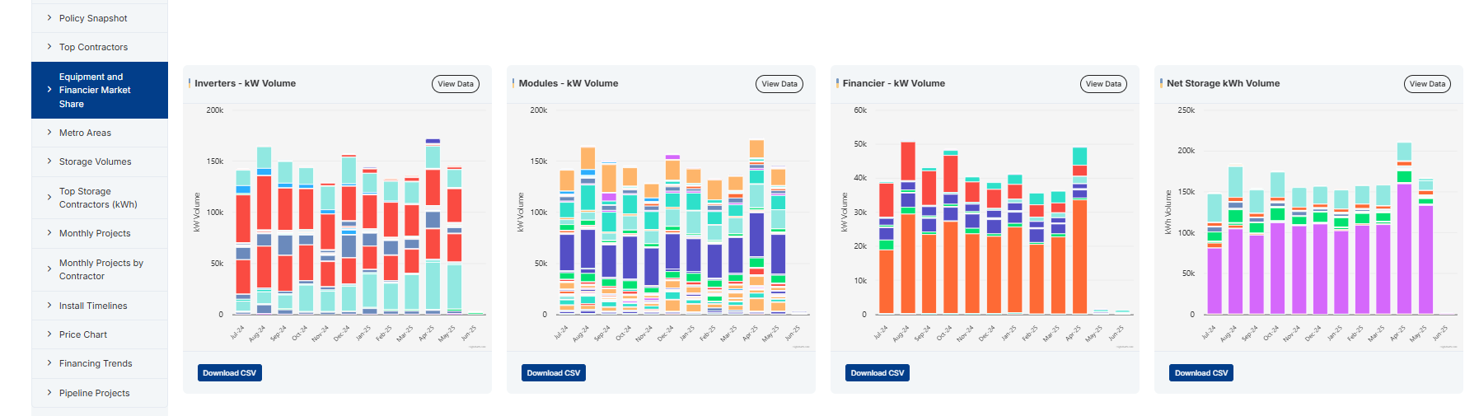Download CSV for the Inverters chart
This screenshot has width=1479, height=416.
click(229, 373)
